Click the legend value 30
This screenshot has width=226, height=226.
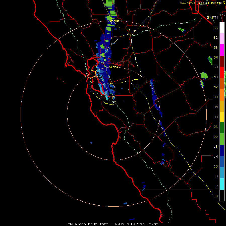click(x=216, y=117)
